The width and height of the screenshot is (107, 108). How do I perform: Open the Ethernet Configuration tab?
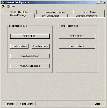(x=86, y=16)
